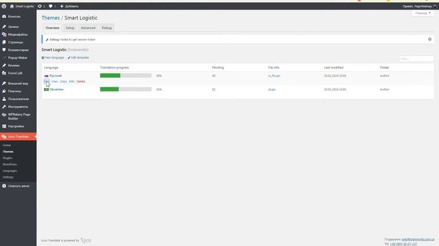
Task: Open the user account menu in admin bar
Action: click(419, 6)
